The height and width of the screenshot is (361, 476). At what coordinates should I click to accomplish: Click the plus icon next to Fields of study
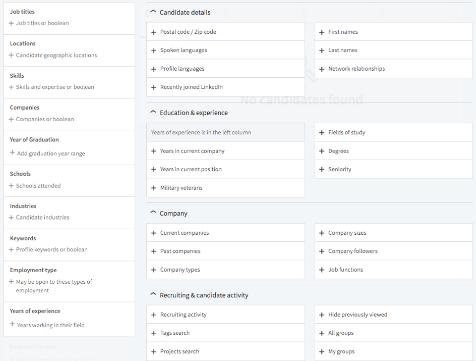click(x=322, y=132)
